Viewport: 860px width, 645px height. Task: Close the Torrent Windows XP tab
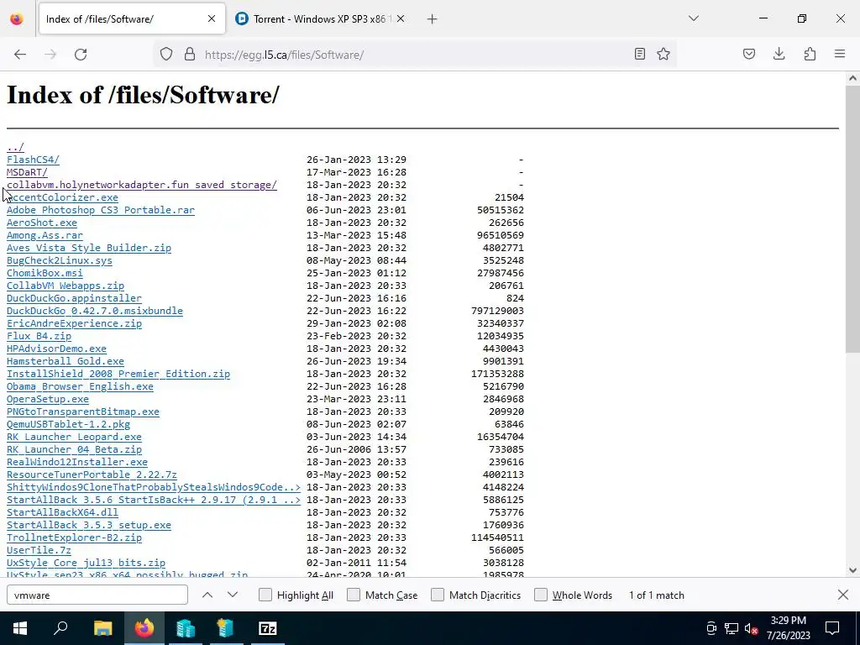(401, 18)
